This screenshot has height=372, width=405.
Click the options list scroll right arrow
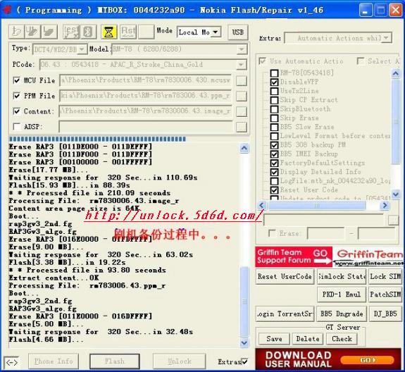click(385, 206)
